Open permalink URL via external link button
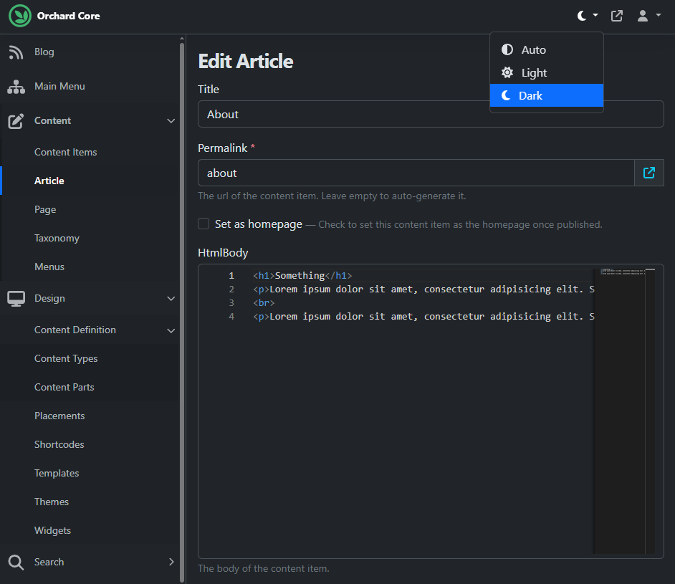675x584 pixels. click(x=649, y=173)
